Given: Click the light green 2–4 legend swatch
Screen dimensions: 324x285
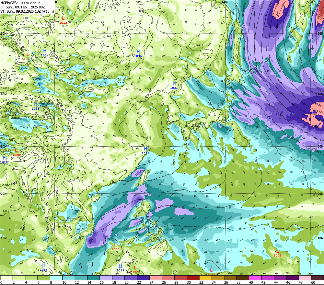Looking at the screenshot, I should (19, 278).
